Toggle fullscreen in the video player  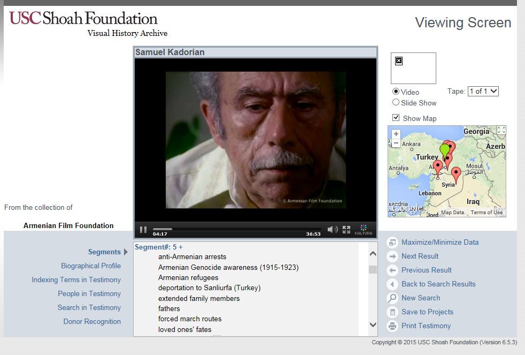[346, 230]
